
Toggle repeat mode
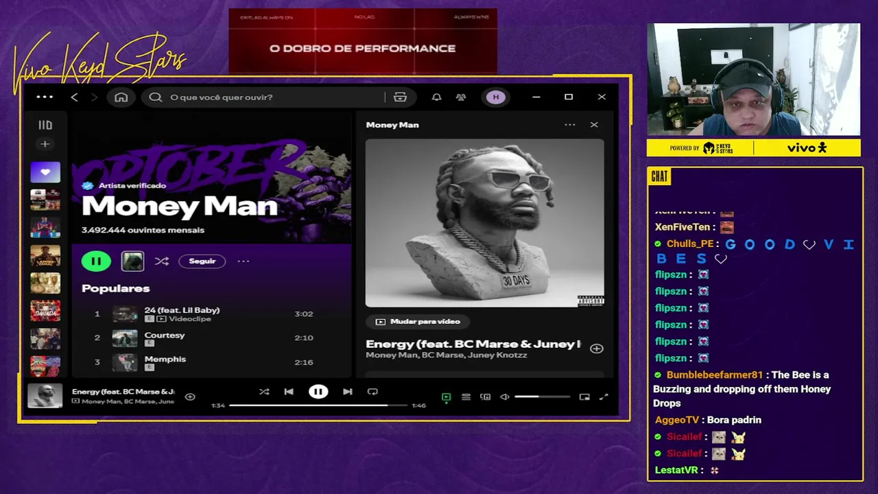pyautogui.click(x=372, y=392)
